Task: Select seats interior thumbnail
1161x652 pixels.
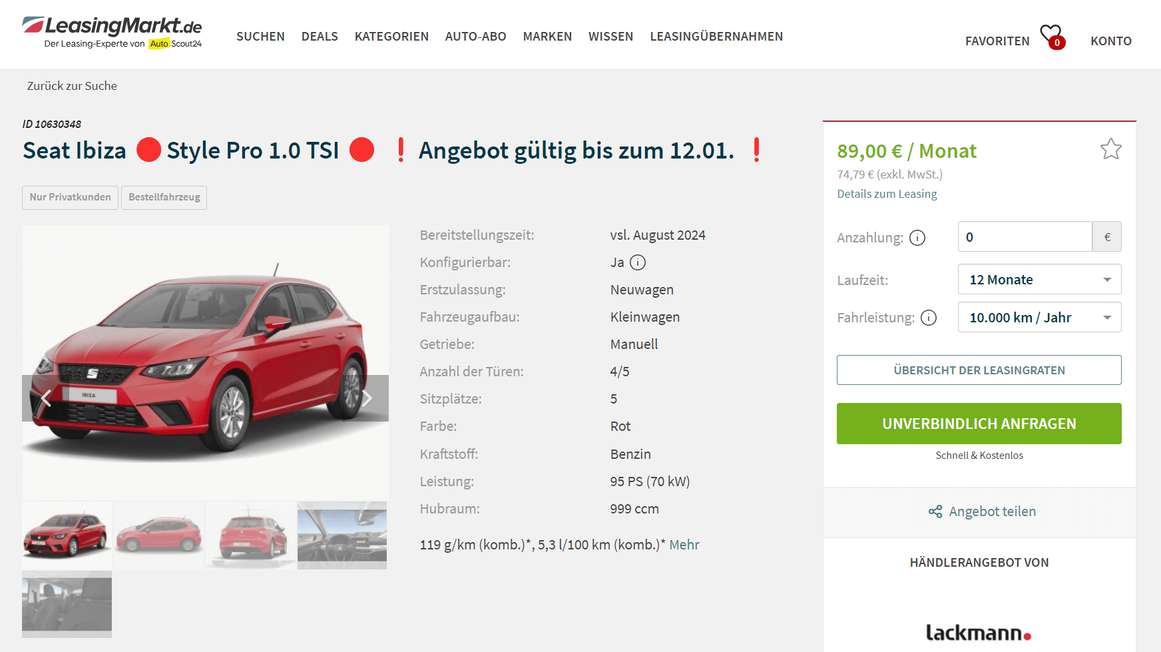Action: coord(67,604)
